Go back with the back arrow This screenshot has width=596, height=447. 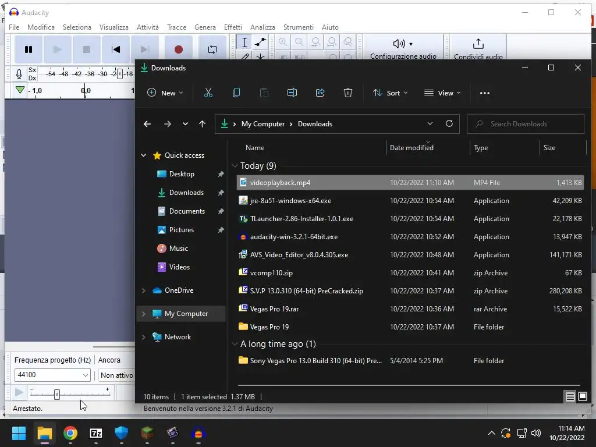tap(147, 124)
